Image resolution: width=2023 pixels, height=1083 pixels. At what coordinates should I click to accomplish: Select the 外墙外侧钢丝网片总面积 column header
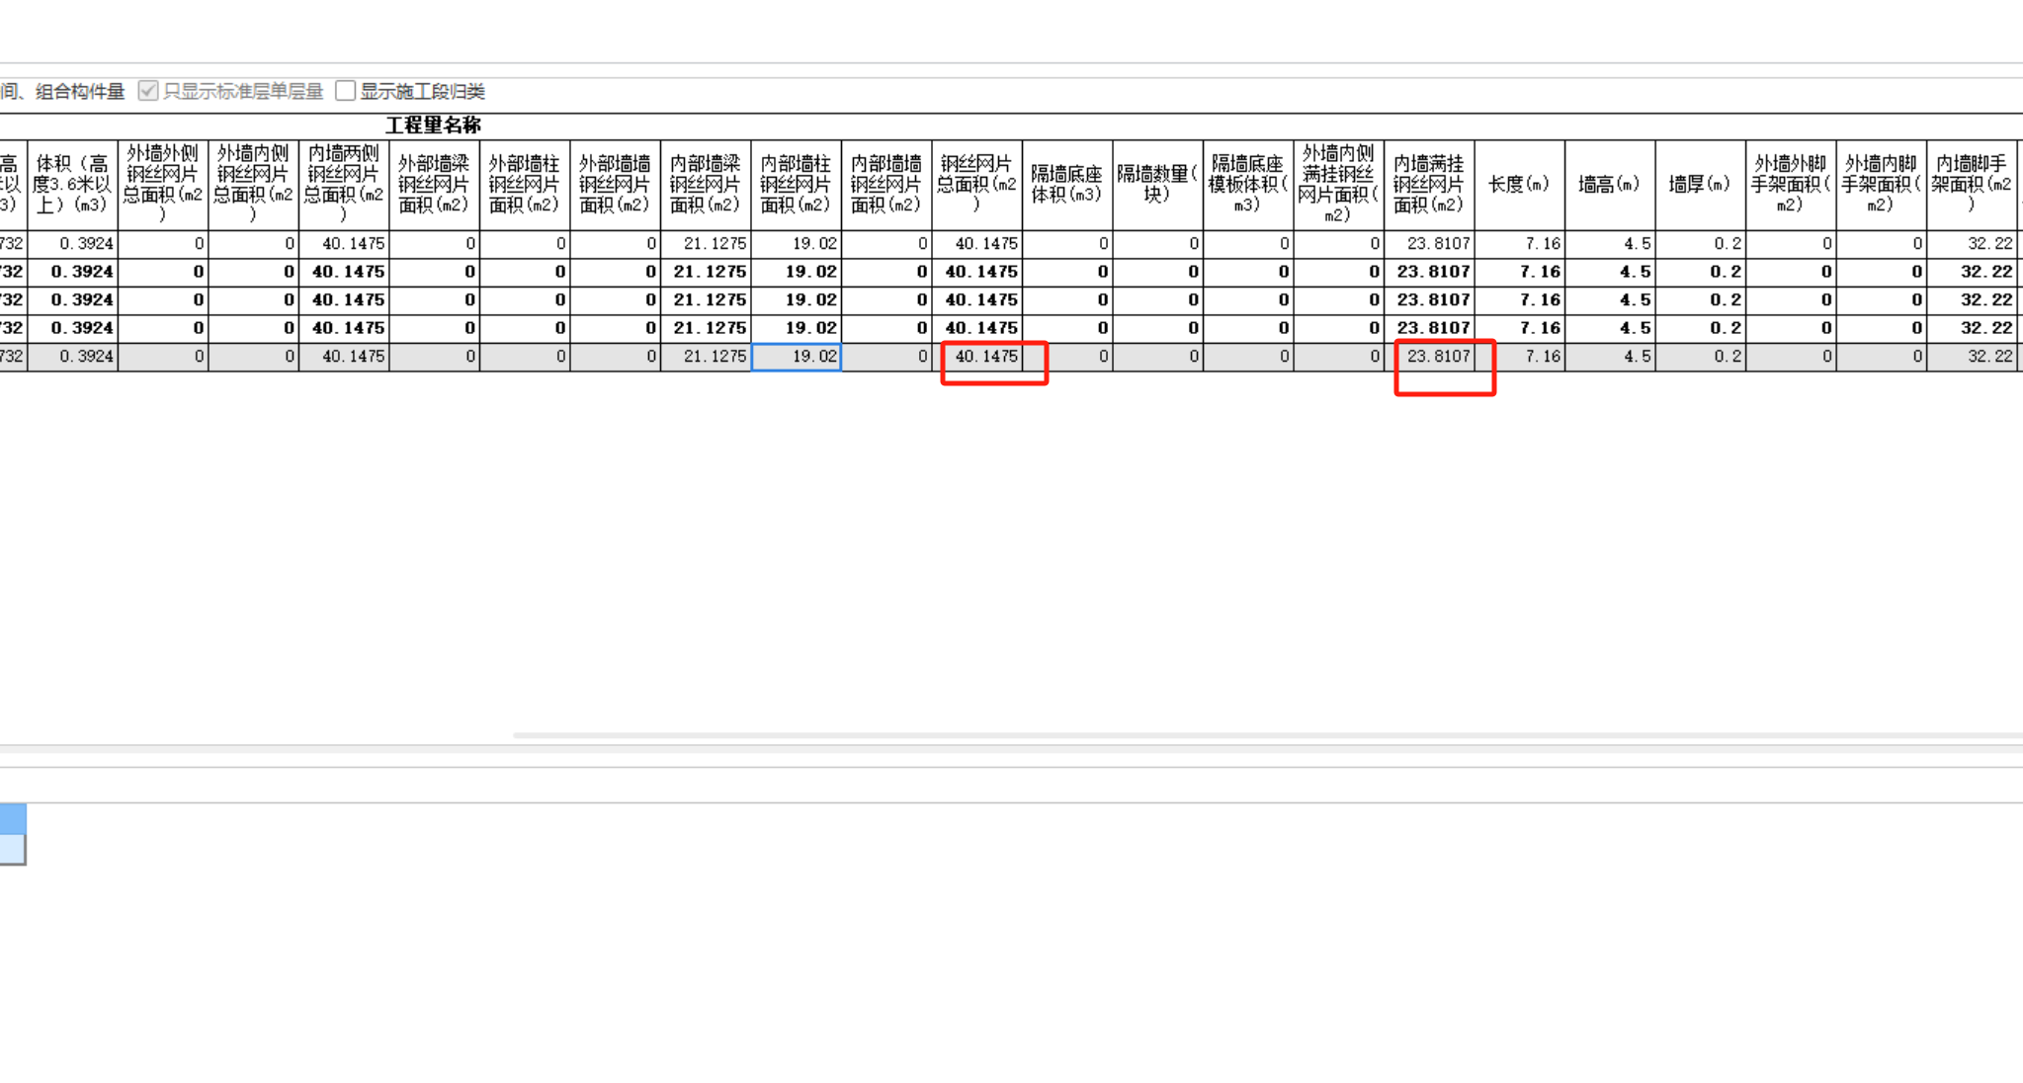click(x=163, y=185)
